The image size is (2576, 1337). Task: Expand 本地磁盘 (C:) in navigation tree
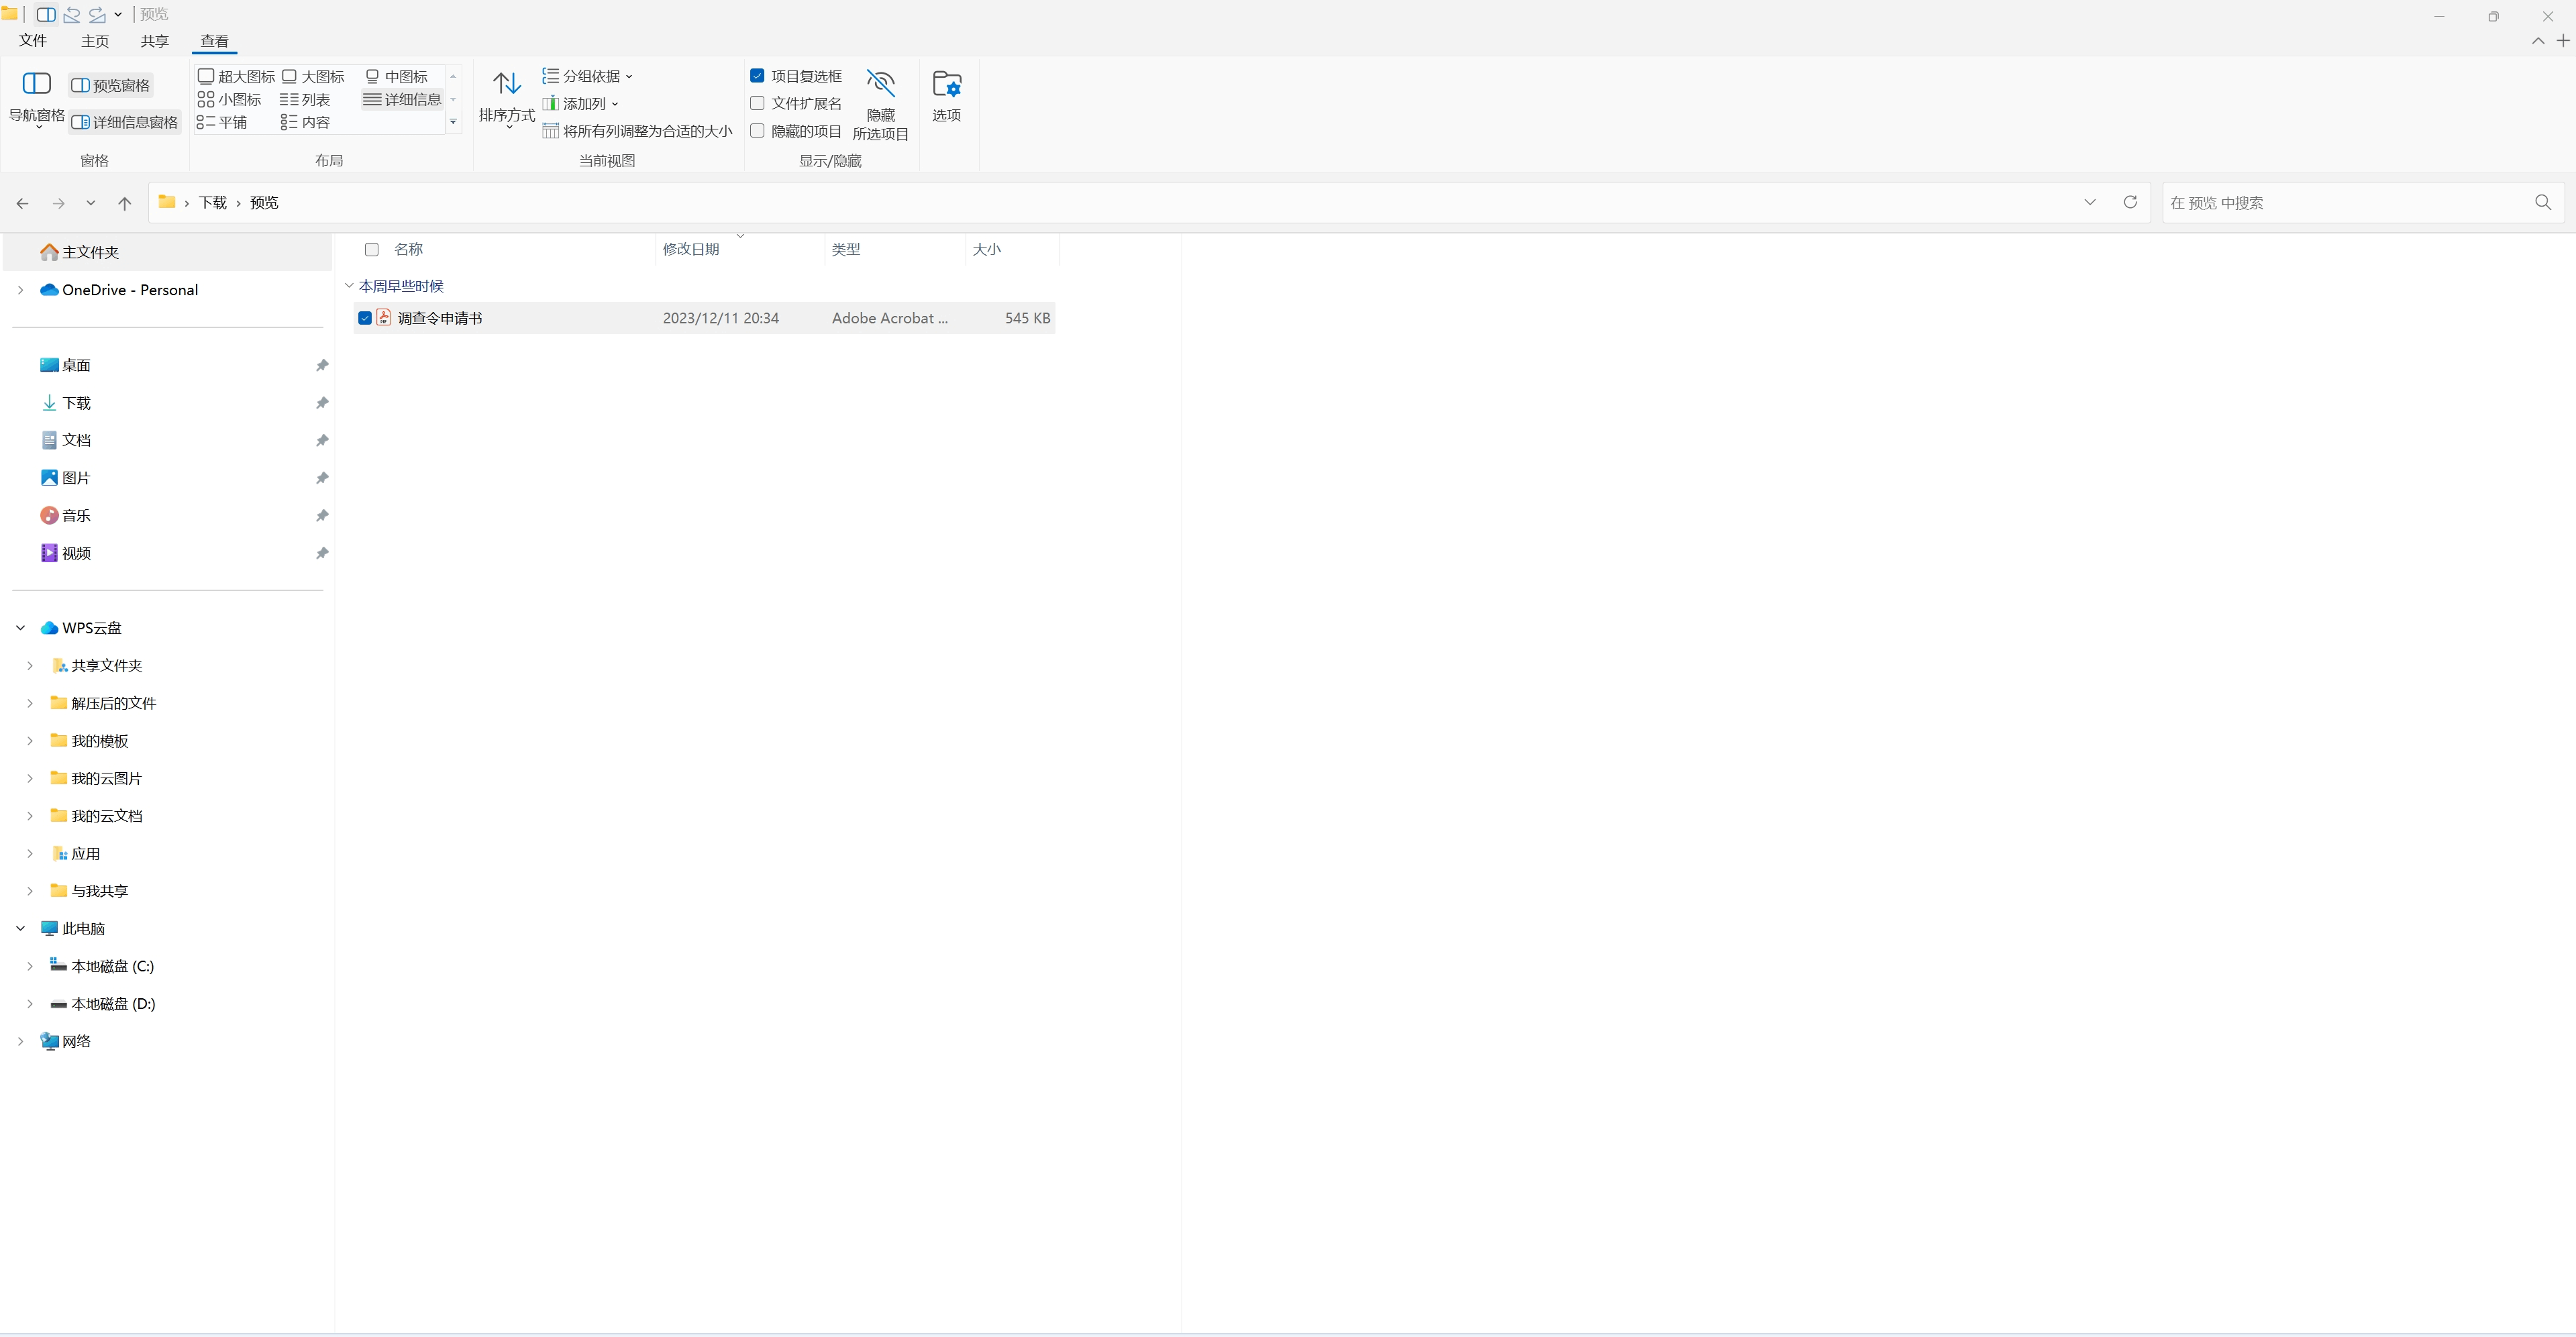point(30,966)
